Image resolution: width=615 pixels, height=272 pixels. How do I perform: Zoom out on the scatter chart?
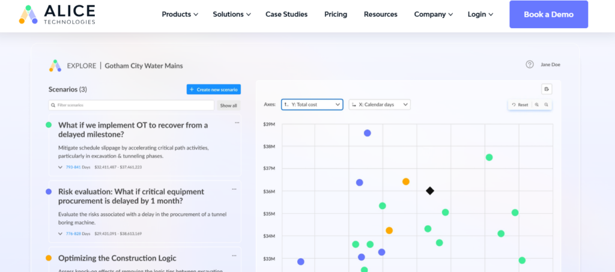[x=546, y=104]
